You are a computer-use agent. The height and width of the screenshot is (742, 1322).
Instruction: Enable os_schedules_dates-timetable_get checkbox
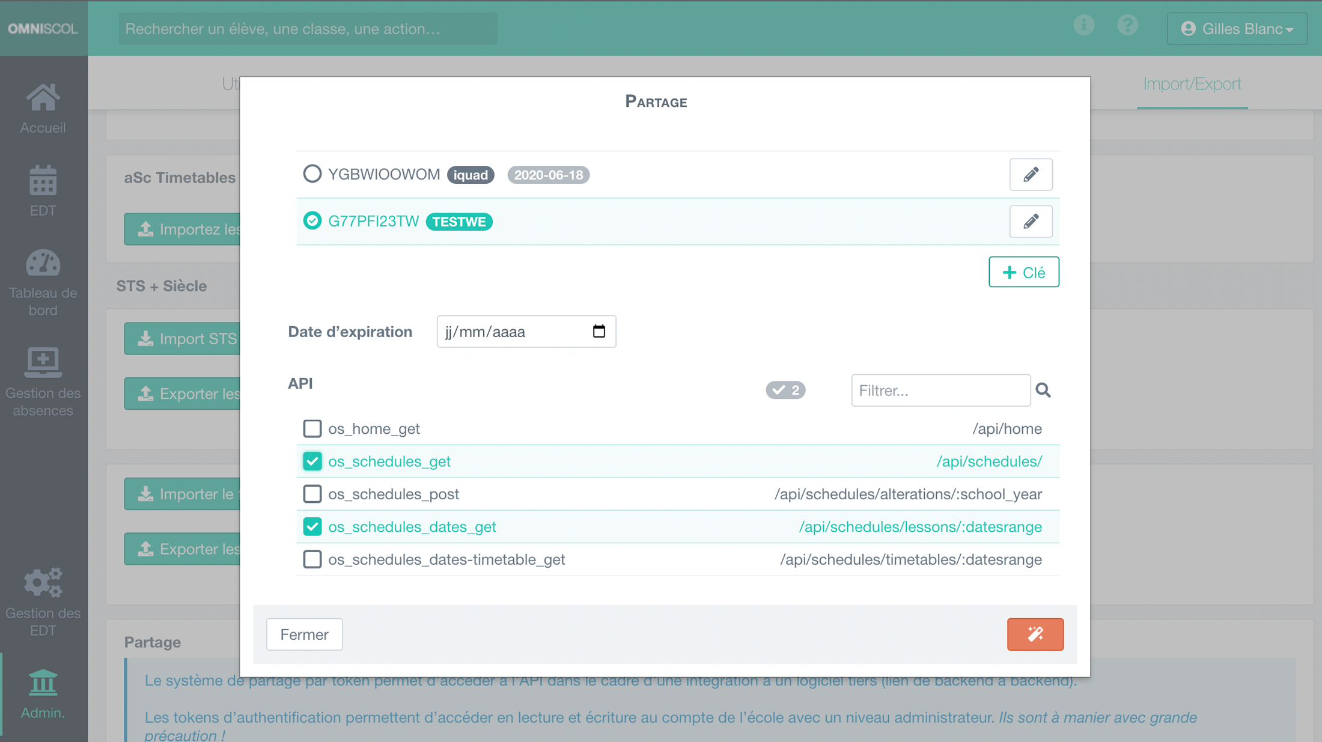(312, 559)
